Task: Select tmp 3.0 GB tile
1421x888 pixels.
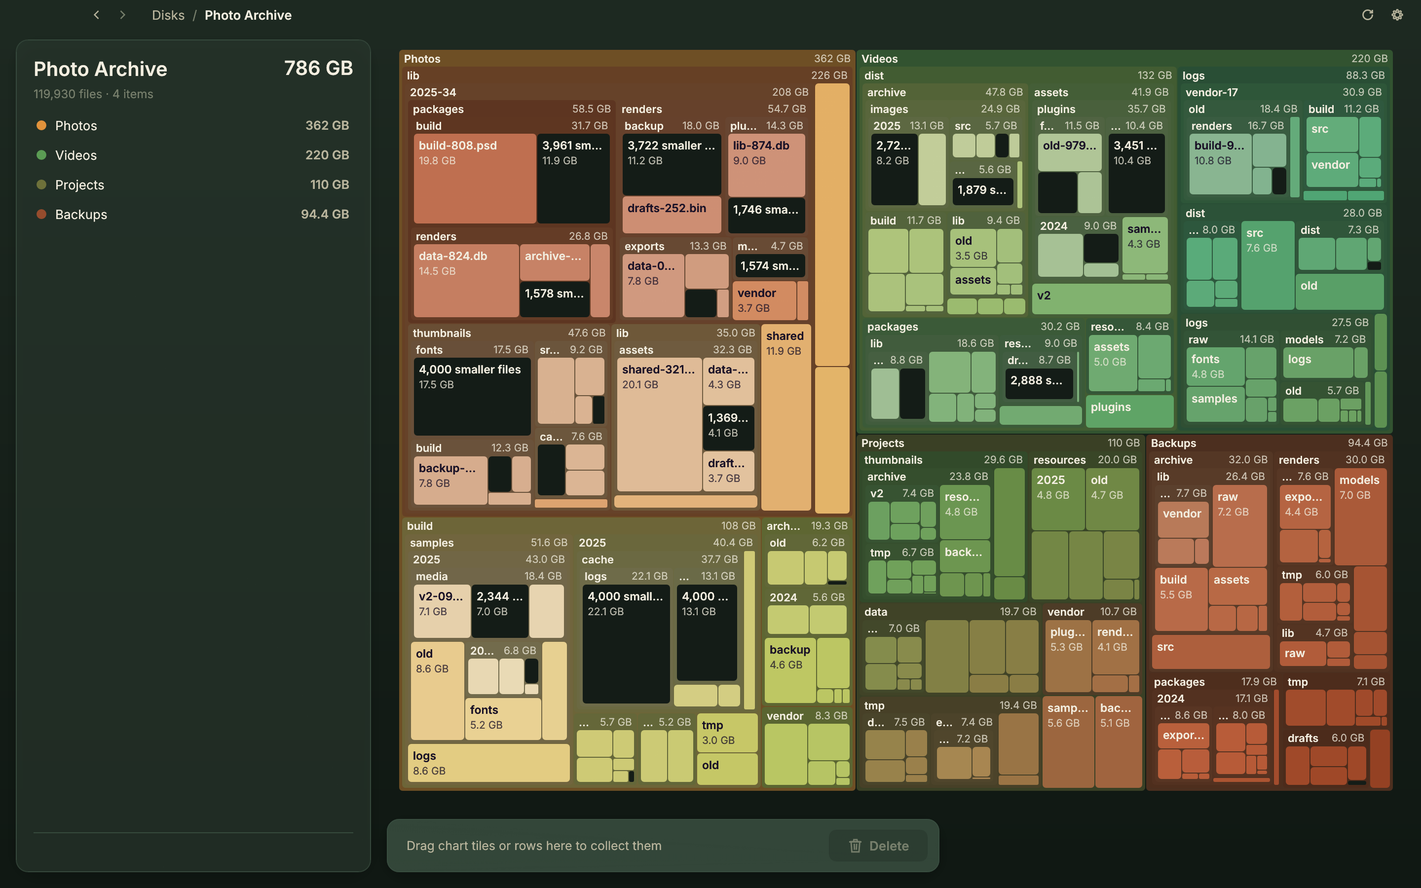Action: [727, 733]
